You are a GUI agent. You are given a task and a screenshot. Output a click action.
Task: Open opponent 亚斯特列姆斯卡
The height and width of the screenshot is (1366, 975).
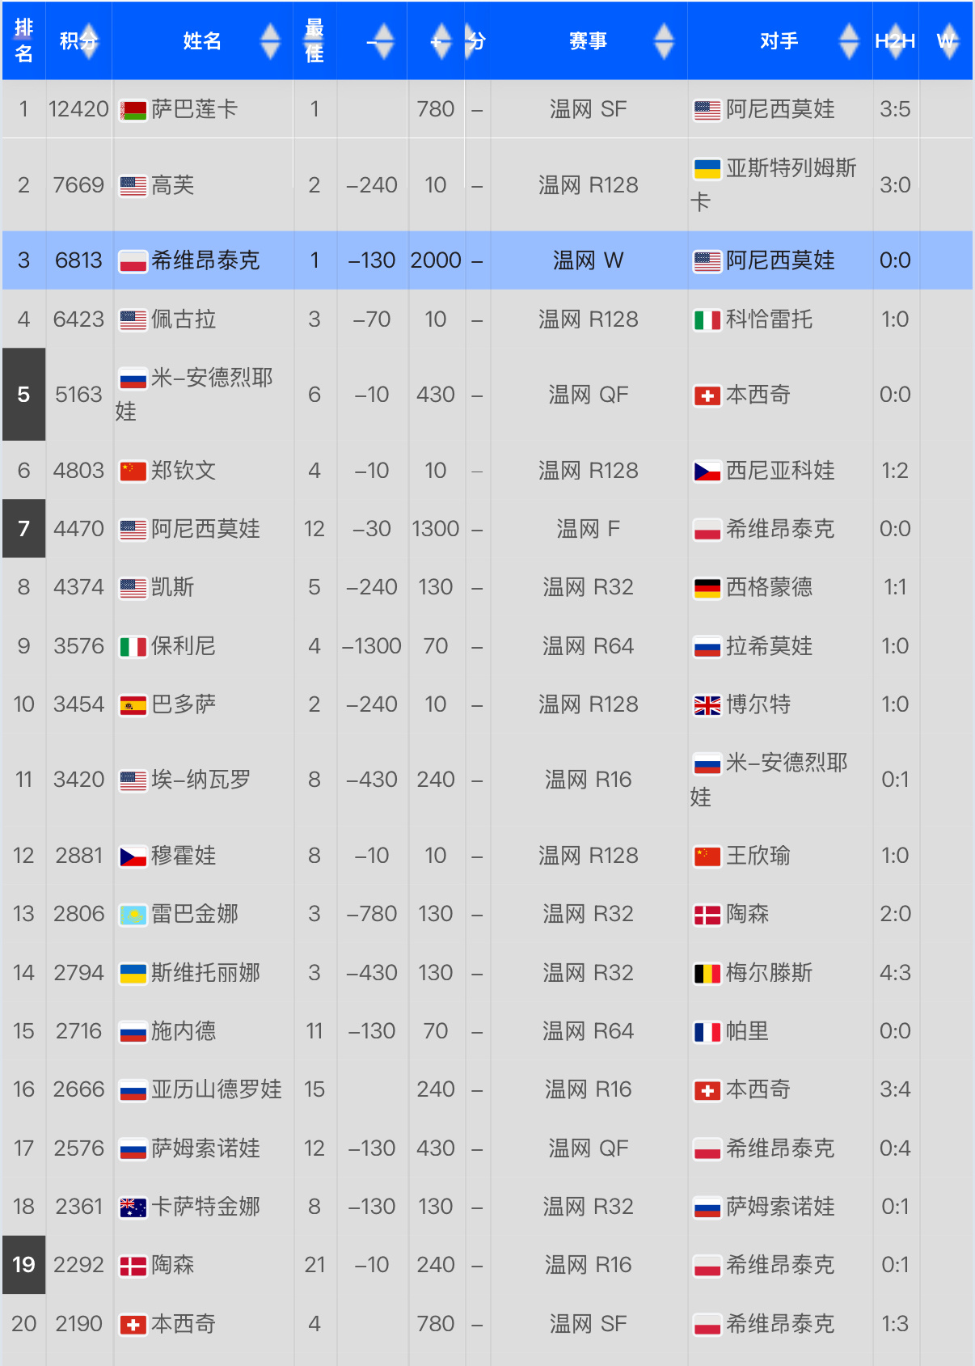(x=774, y=185)
